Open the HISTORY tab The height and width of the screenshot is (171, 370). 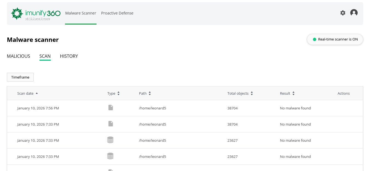(69, 56)
